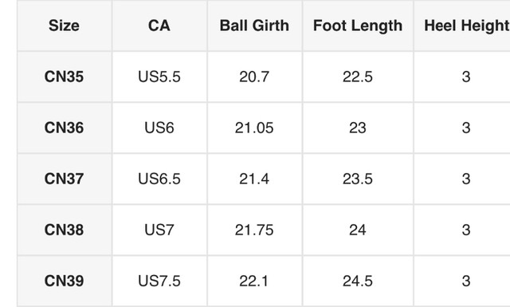Click the US7.5 cell
This screenshot has width=510, height=307.
(159, 281)
